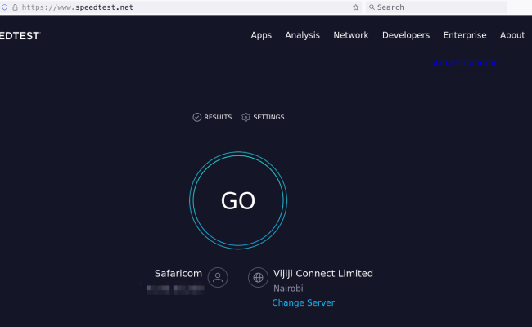This screenshot has width=532, height=327.
Task: Open the About menu item
Action: coord(512,35)
